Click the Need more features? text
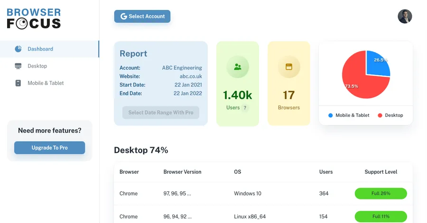427x223 pixels. tap(49, 130)
